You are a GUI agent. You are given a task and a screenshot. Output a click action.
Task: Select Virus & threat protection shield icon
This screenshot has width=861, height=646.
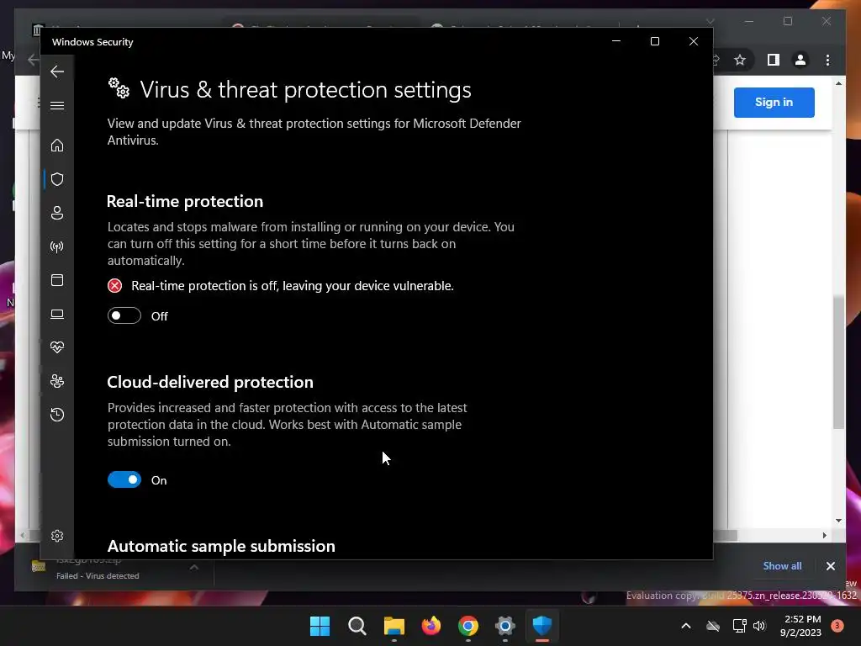pos(57,179)
